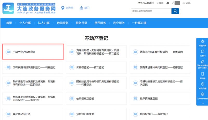The image size is (208, 120).
Task: Open 不动产登记信息查询 service
Action: [x=33, y=52]
